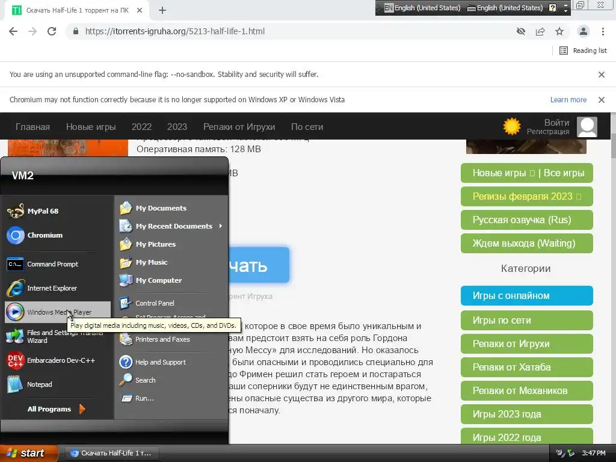Start Files and Settings Transfer Wizard
This screenshot has height=462, width=616.
pyautogui.click(x=57, y=336)
